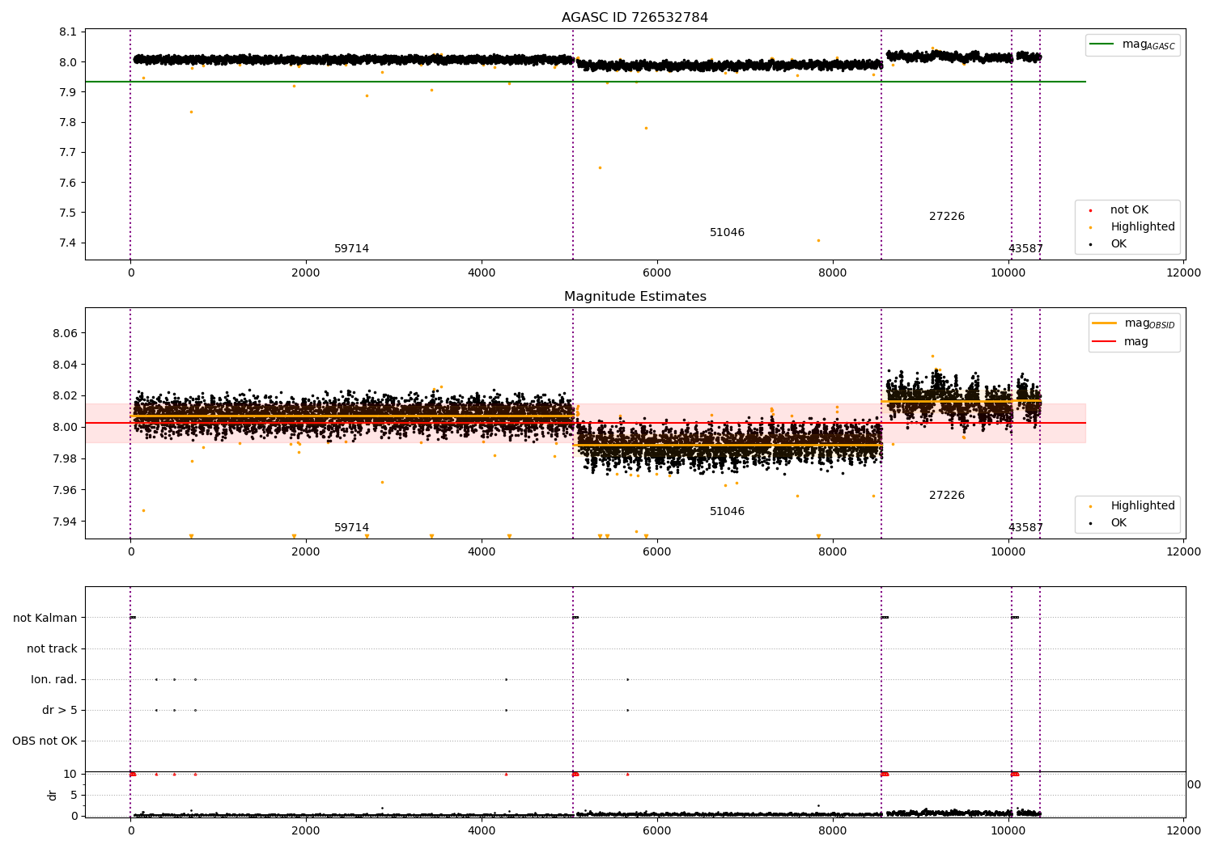Viewport: 1214px width, 849px height.
Task: Click 'not OK' in the top plot legend
Action: [x=1128, y=210]
